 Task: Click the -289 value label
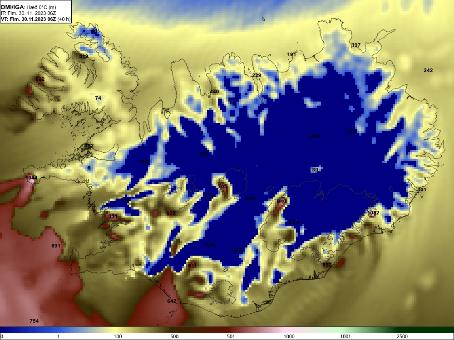[x=143, y=161]
